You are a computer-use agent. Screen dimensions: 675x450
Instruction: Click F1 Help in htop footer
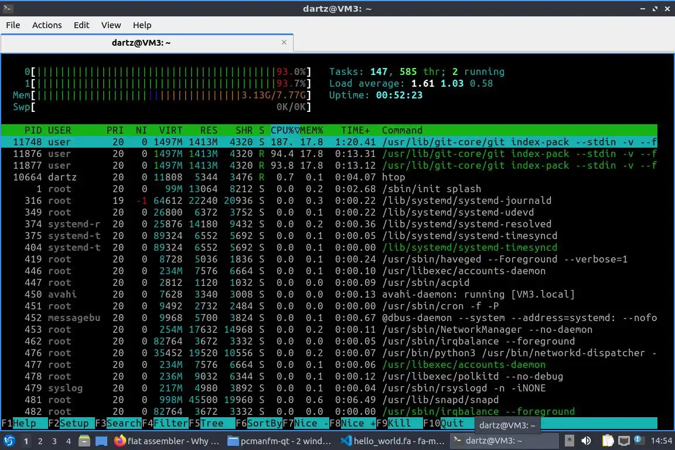(x=25, y=423)
